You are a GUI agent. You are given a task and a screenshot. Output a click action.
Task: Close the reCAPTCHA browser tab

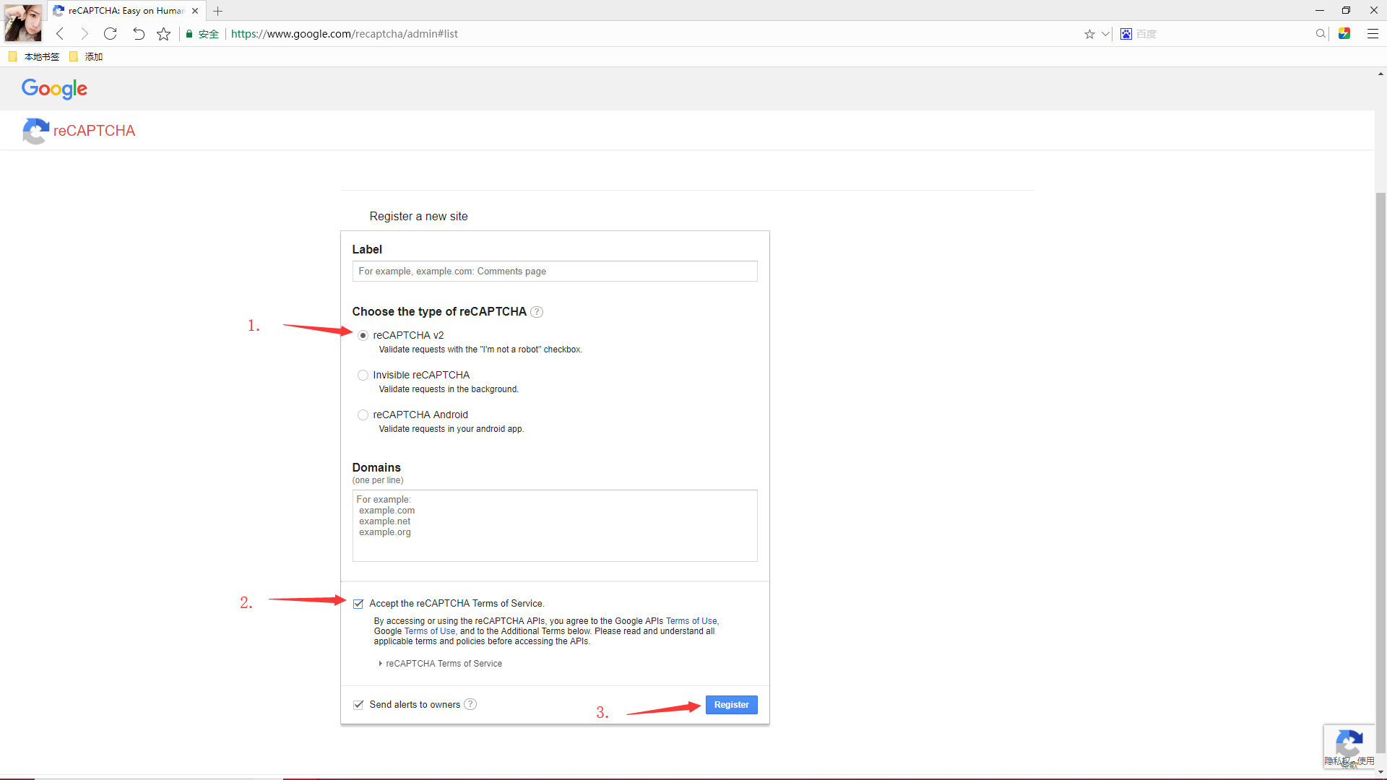195,11
